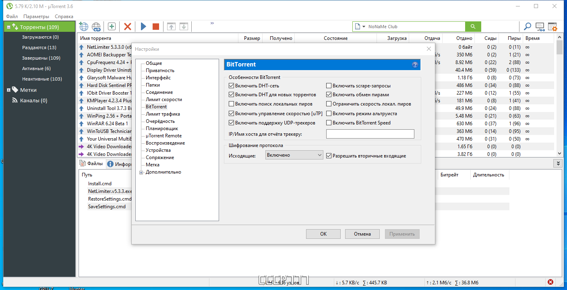Disable the Включить DHT-сеть checkbox

tap(231, 86)
